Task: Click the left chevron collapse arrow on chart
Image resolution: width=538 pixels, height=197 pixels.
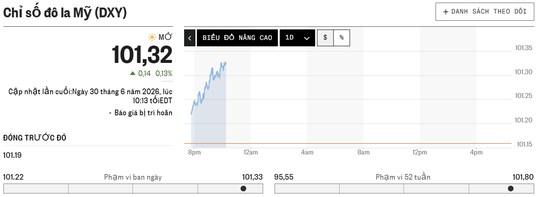Action: tap(190, 38)
